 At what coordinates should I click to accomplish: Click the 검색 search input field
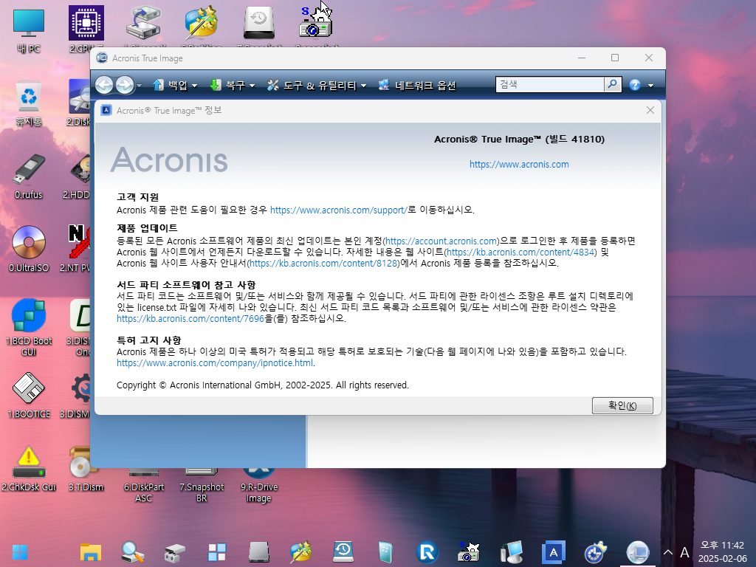pos(550,84)
